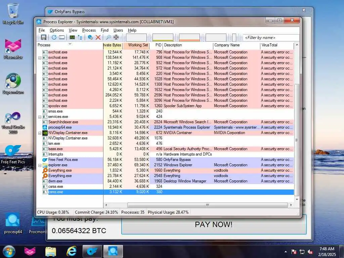Open the Windows Start orb
The width and height of the screenshot is (344, 258).
[9, 251]
